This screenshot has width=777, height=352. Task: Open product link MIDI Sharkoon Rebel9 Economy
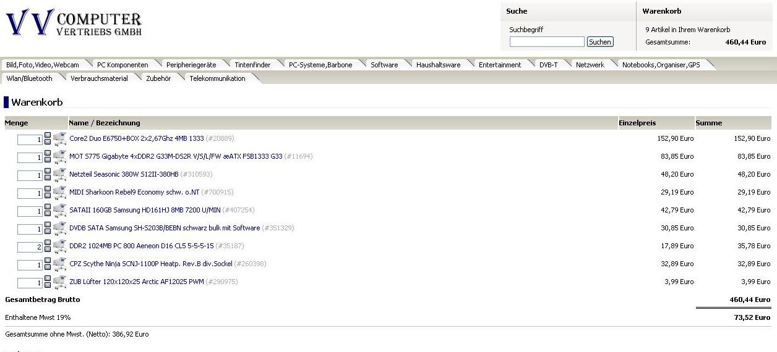click(x=134, y=192)
